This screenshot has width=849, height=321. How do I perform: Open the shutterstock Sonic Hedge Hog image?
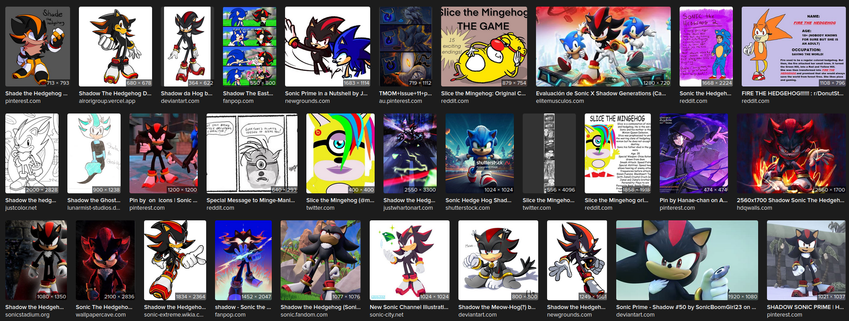pos(480,153)
